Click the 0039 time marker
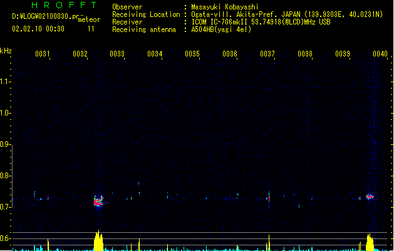The height and width of the screenshot is (251, 394). tap(343, 54)
